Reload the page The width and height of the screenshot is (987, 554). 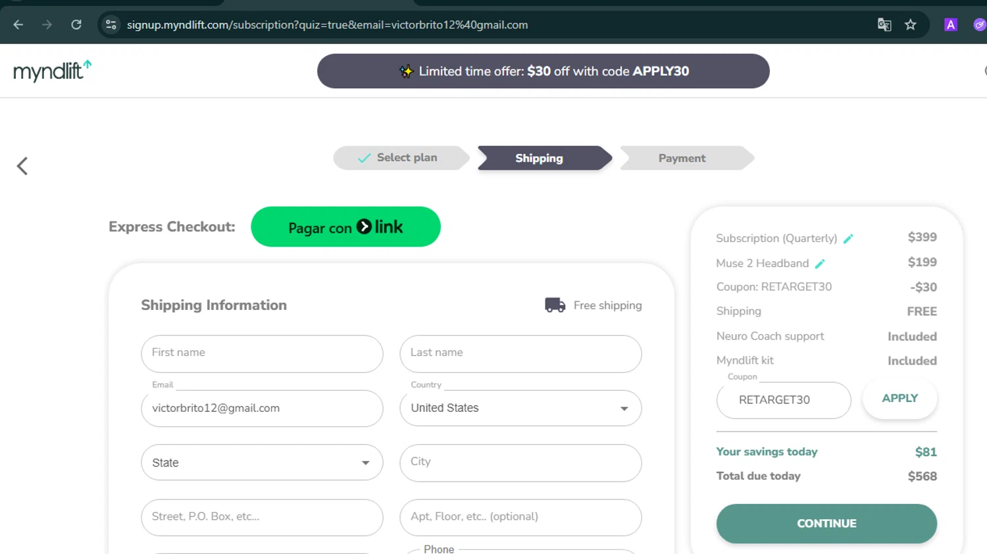click(76, 25)
